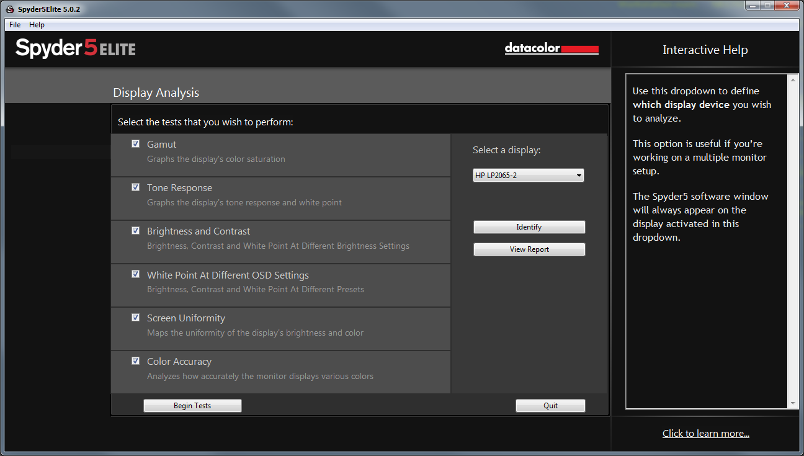Screen dimensions: 804x456
Task: Click the View Report button
Action: 529,249
